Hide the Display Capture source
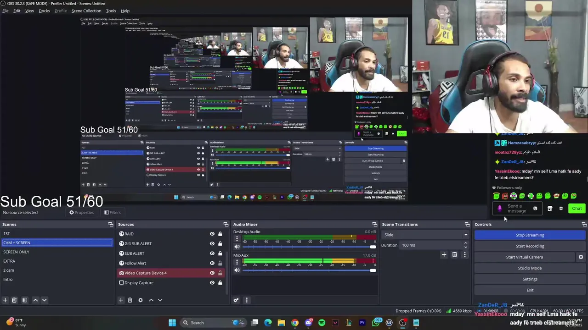Image resolution: width=588 pixels, height=330 pixels. 212,283
